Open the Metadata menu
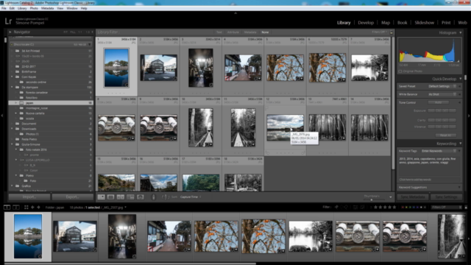This screenshot has width=471, height=265. click(47, 8)
